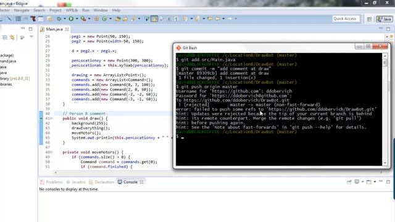The width and height of the screenshot is (395, 222).
Task: Click the Forward navigation arrow icon
Action: coord(230,18)
